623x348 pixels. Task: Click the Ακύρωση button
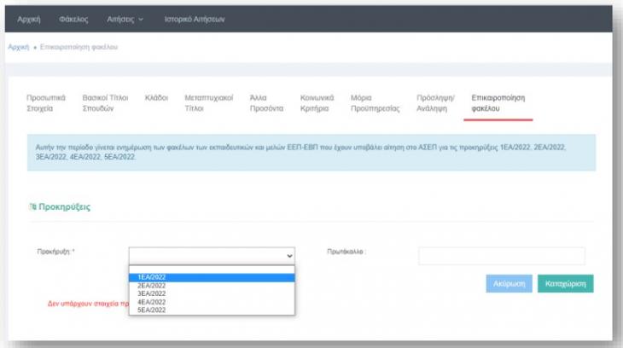tap(509, 283)
